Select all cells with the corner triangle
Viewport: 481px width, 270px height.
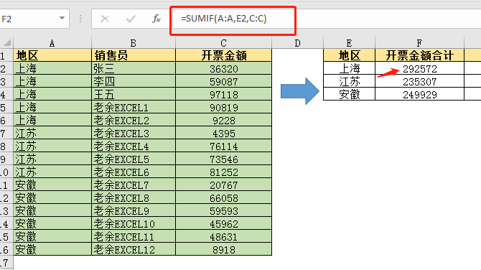[x=7, y=42]
